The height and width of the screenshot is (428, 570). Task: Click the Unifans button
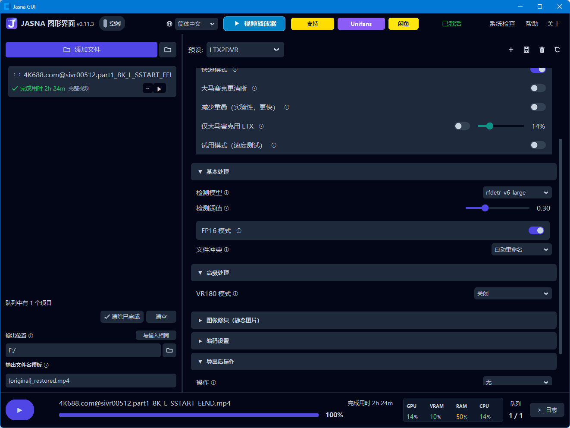pyautogui.click(x=361, y=24)
